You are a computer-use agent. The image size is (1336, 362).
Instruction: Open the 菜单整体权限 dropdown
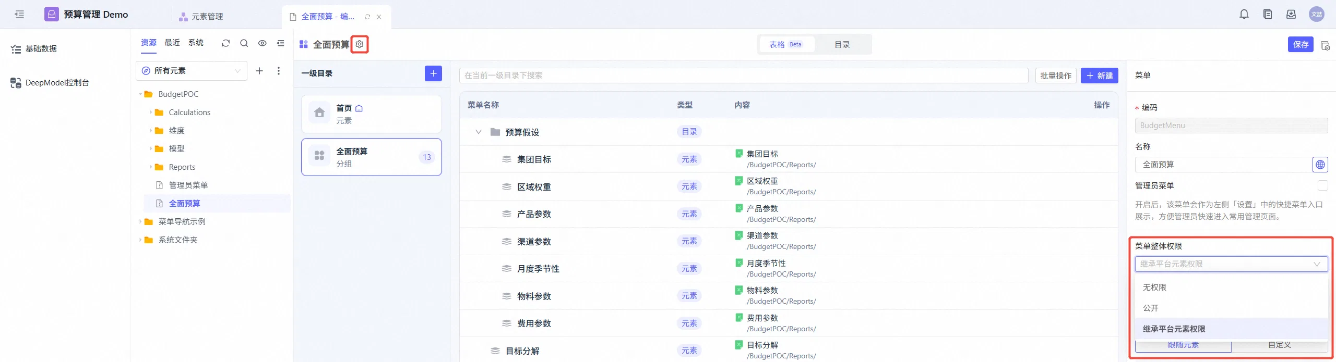pos(1231,264)
